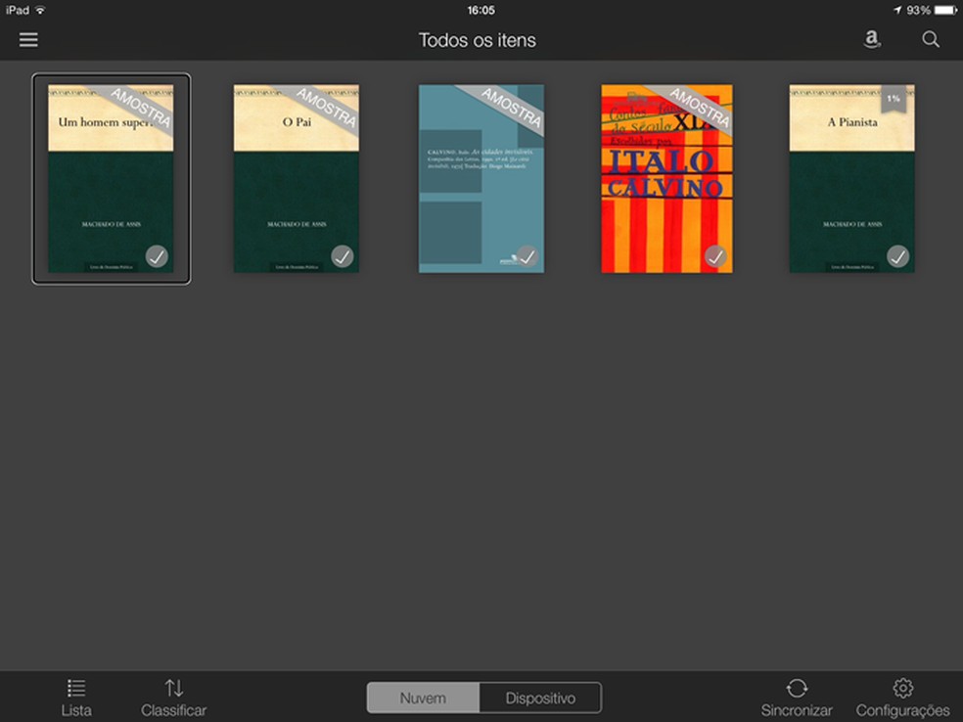Tap the search magnifier icon

point(931,40)
